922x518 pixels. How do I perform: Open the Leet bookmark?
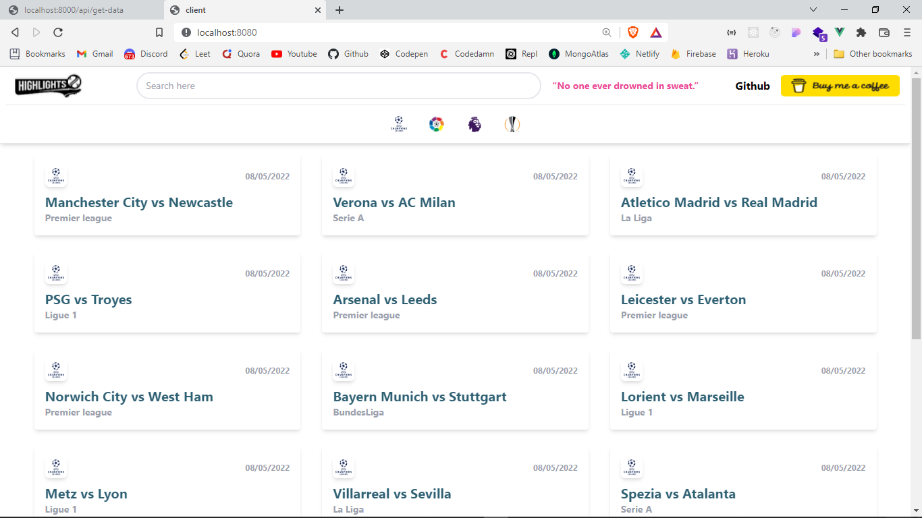click(195, 54)
